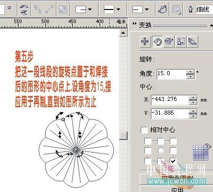213x192 pixels.
Task: Click the wrap paragraph text icon
Action: pyautogui.click(x=176, y=9)
